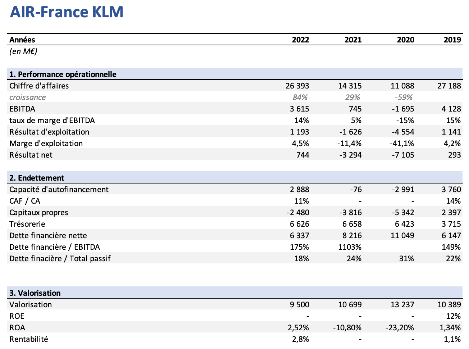Select the Rentabilité row label
This screenshot has height=349, width=469.
click(29, 339)
